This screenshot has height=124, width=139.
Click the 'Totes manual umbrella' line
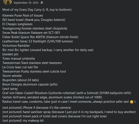[19, 59]
